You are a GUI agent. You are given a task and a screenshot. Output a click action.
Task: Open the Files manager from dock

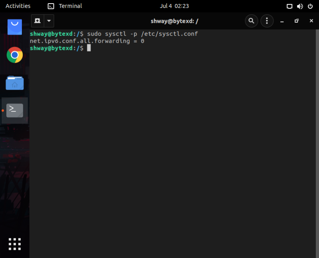point(15,83)
